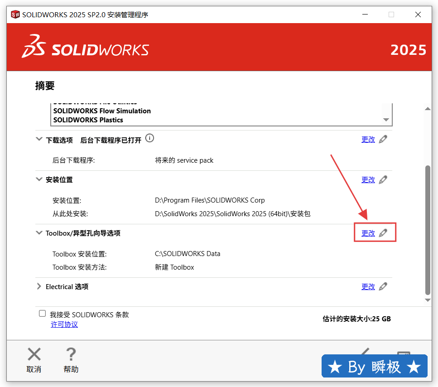Click 更改 link for 下载选项
The image size is (438, 387).
(x=368, y=140)
